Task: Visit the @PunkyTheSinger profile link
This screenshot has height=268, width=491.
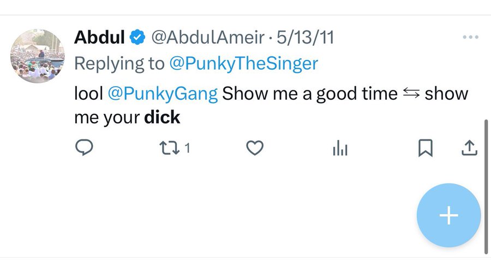Action: click(243, 64)
